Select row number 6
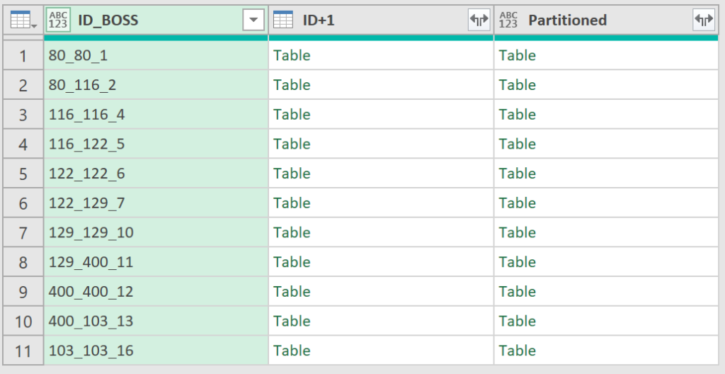Viewport: 725px width, 374px height. [23, 203]
